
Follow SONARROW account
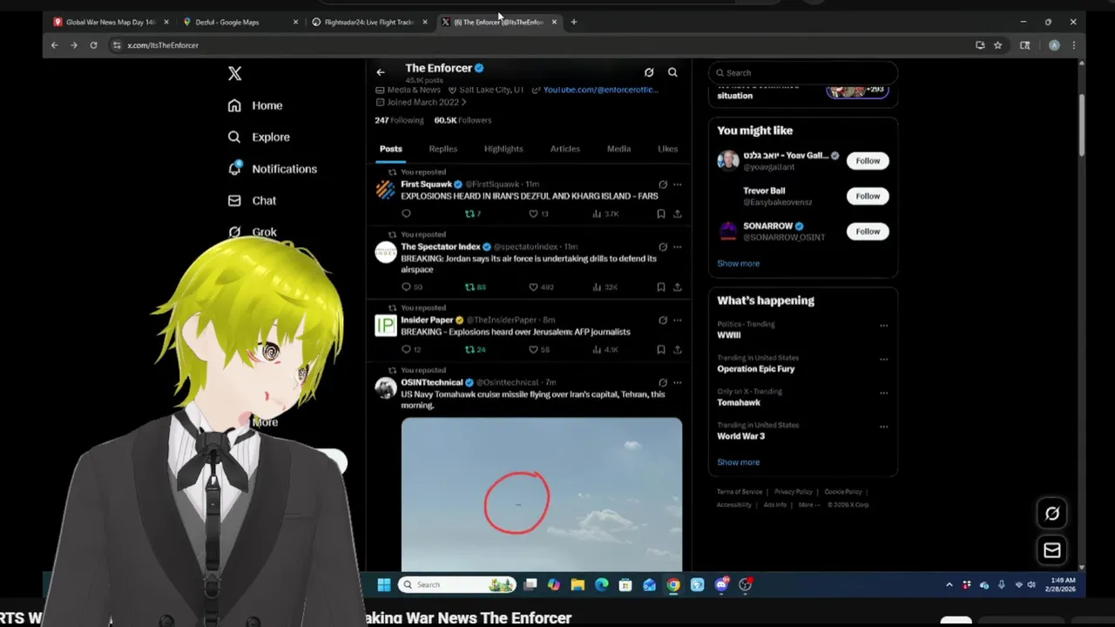point(868,232)
